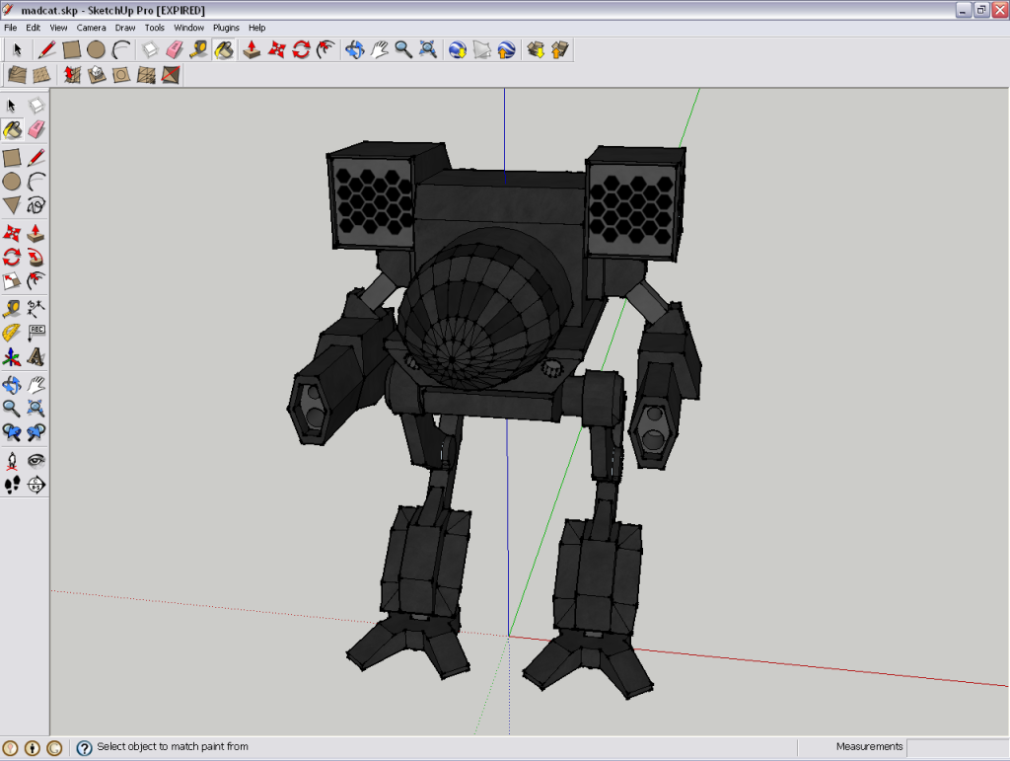
Task: Pick the Dimension tool in left palette
Action: (36, 308)
